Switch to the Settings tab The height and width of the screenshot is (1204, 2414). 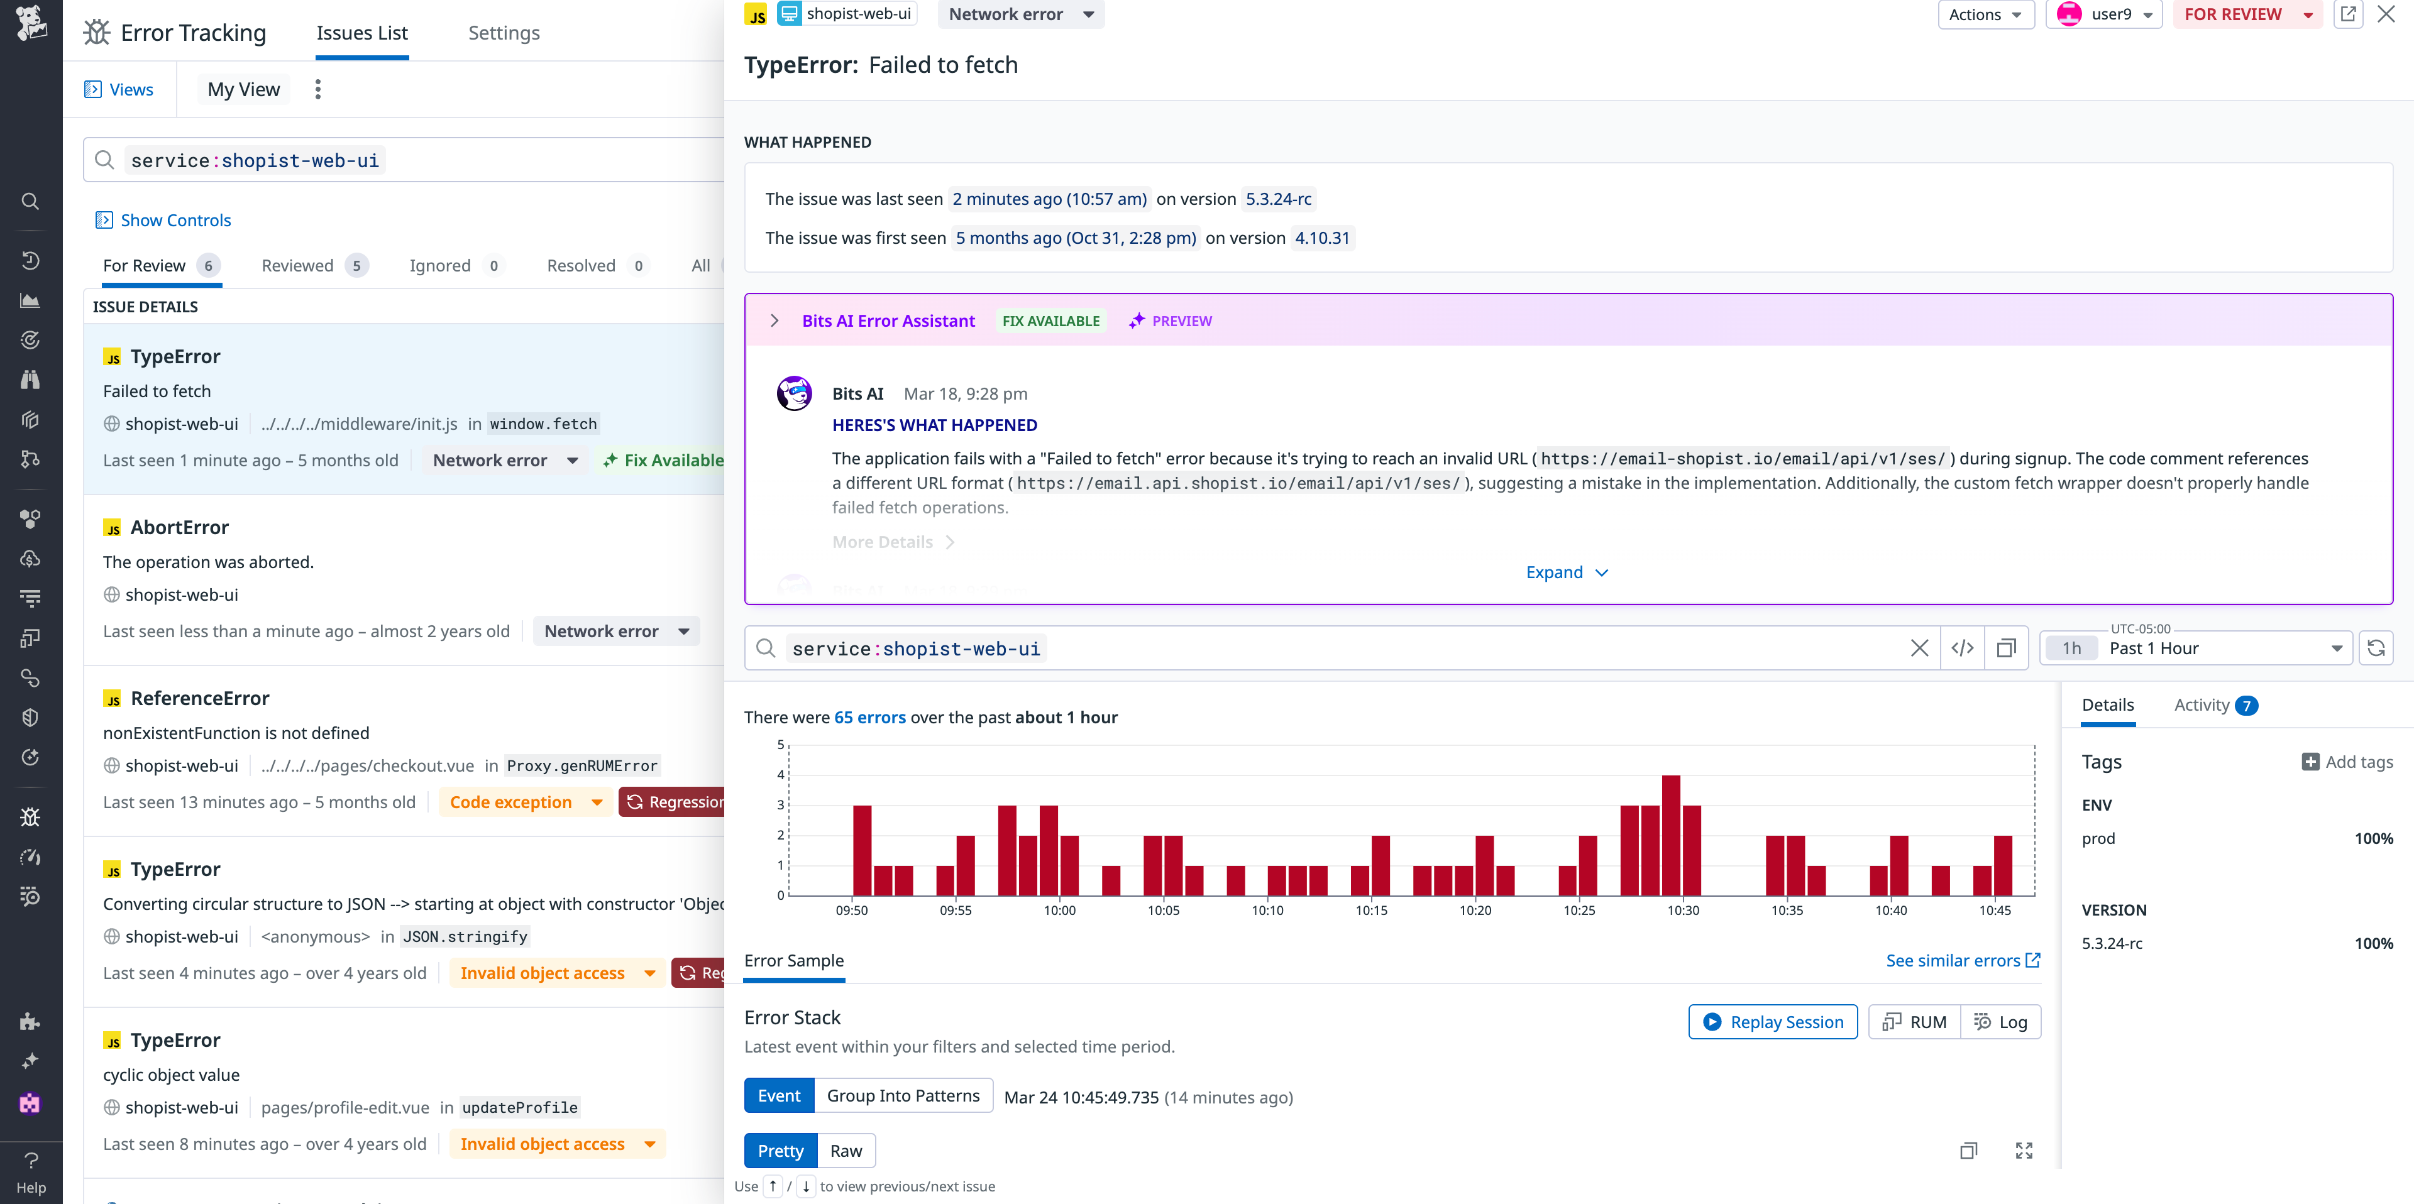(x=503, y=33)
